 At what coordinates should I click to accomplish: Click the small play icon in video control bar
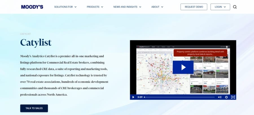[x=133, y=97]
